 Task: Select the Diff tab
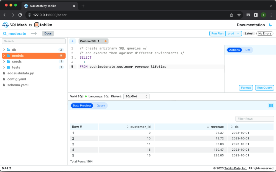(248, 50)
